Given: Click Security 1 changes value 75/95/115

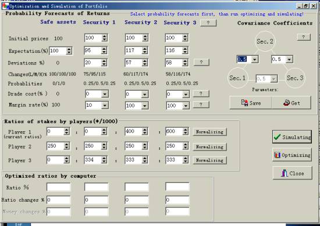Looking at the screenshot, I should [x=94, y=74].
